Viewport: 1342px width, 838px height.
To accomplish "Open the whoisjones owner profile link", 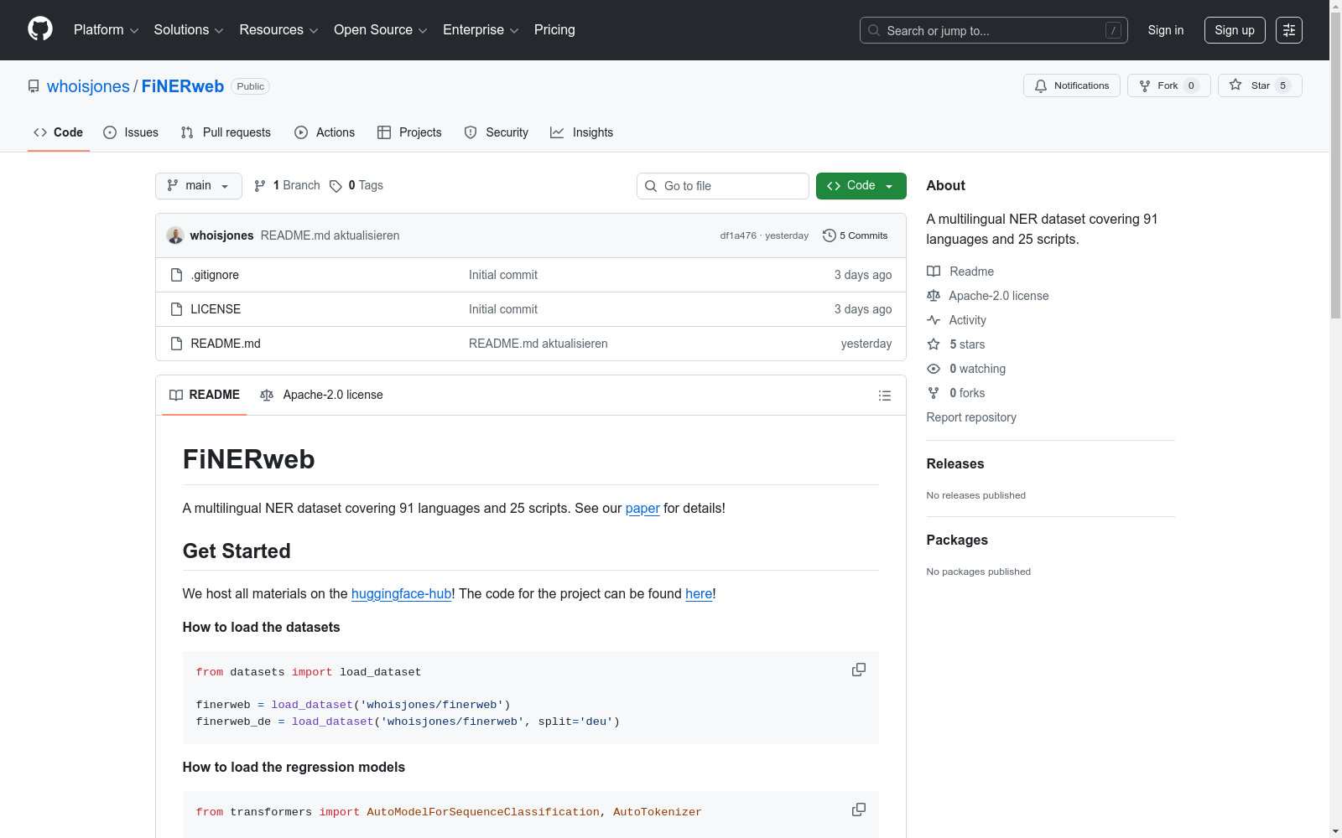I will tap(88, 86).
